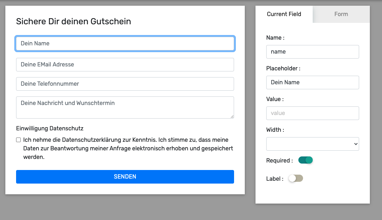Click the 'Deine Nachricht und Wunschtermin' textarea

[x=125, y=107]
